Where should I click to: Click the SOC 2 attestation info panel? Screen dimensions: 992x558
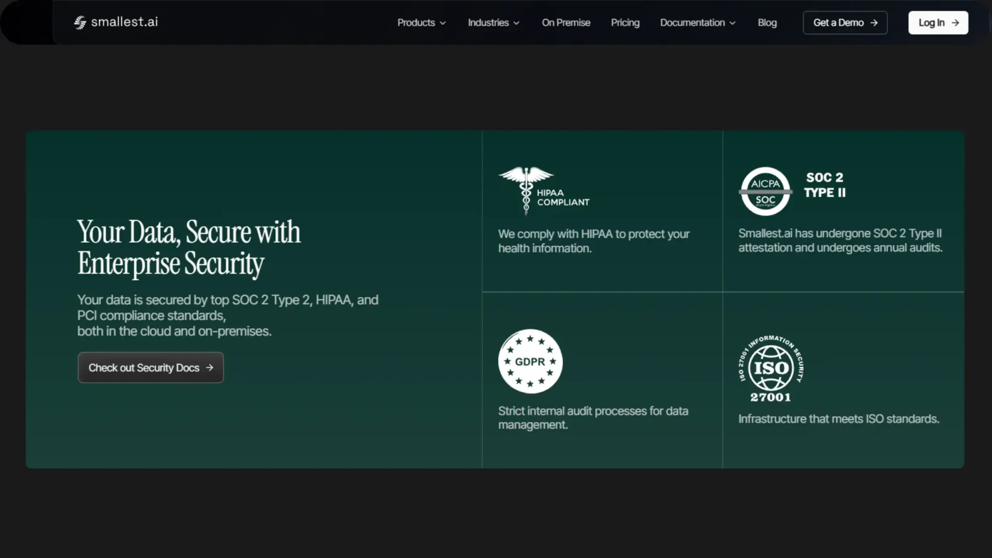[x=840, y=241]
